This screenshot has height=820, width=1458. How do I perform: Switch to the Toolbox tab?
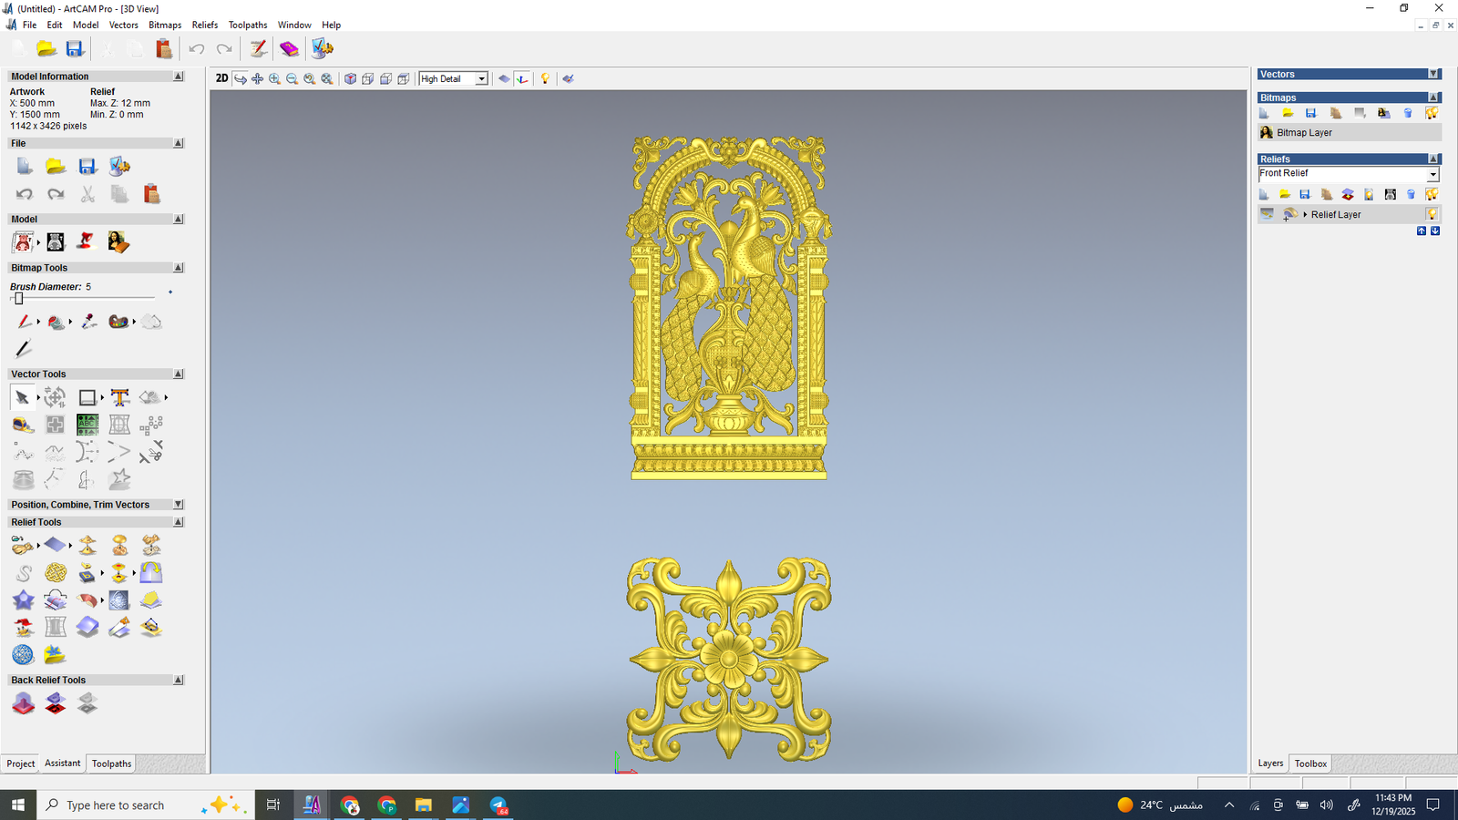pyautogui.click(x=1310, y=764)
